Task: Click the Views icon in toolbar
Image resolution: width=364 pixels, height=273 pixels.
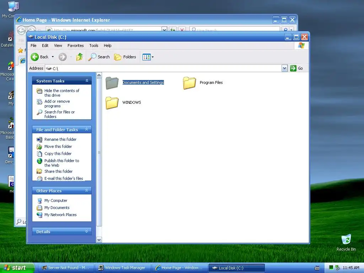Action: click(x=146, y=57)
